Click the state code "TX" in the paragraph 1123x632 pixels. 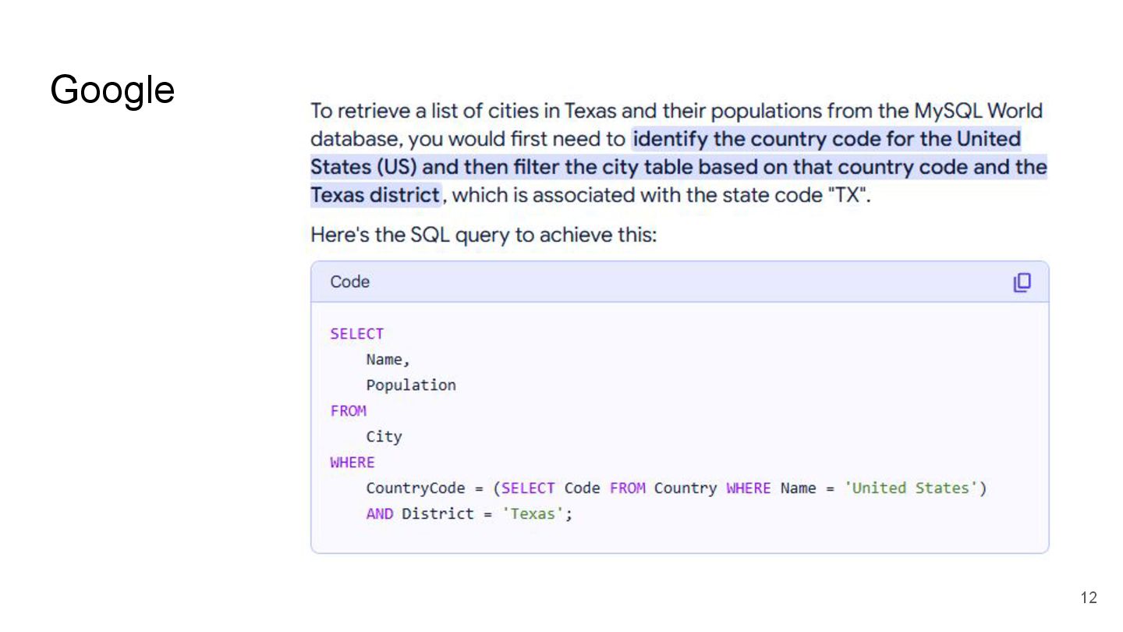(x=846, y=194)
